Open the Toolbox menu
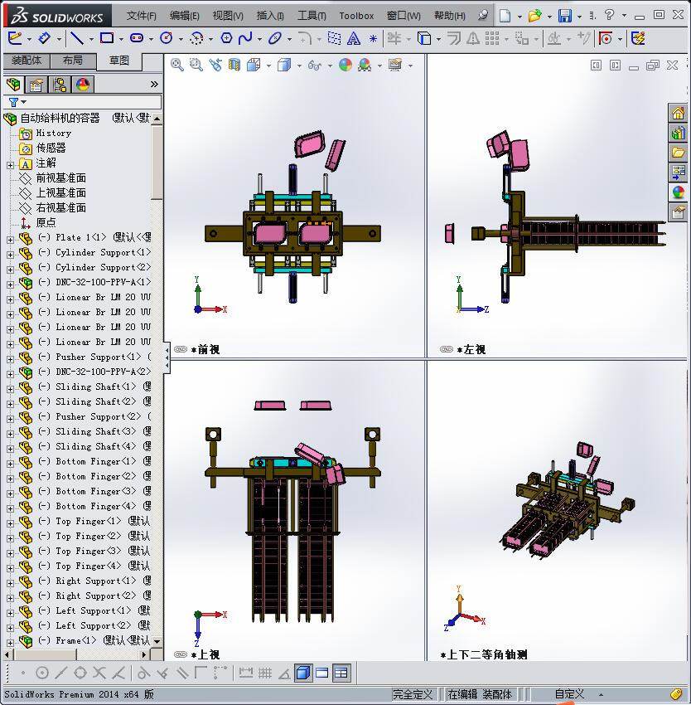This screenshot has height=705, width=691. [356, 16]
